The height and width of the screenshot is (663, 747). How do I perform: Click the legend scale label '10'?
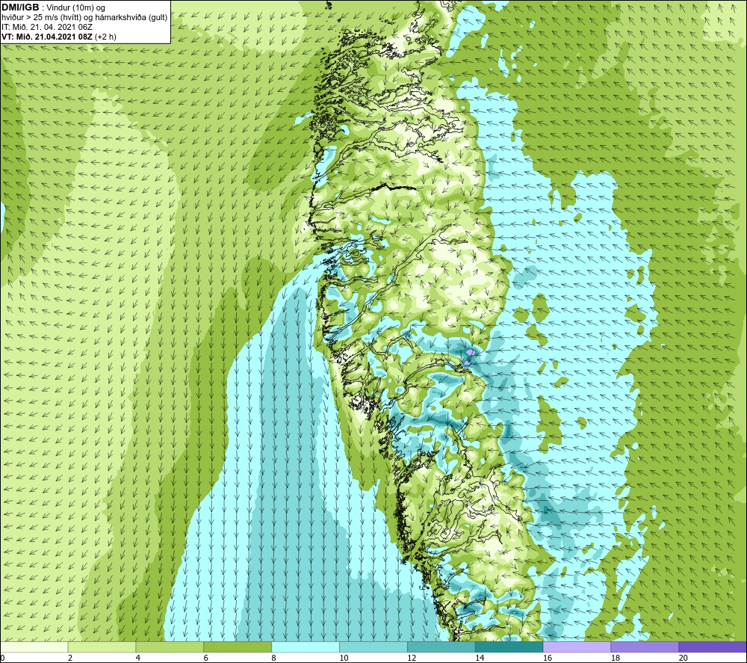(x=344, y=659)
